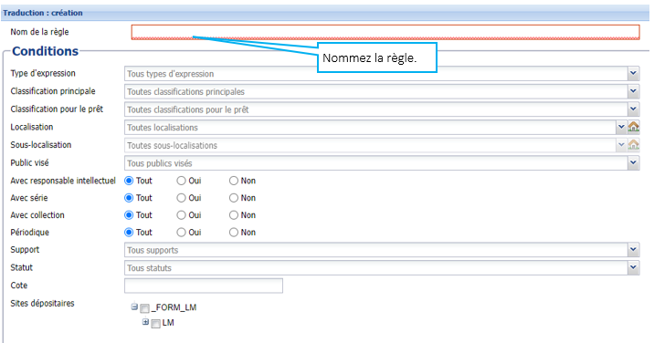654x343 pixels.
Task: Click the Tous statuts combo field
Action: pos(375,268)
